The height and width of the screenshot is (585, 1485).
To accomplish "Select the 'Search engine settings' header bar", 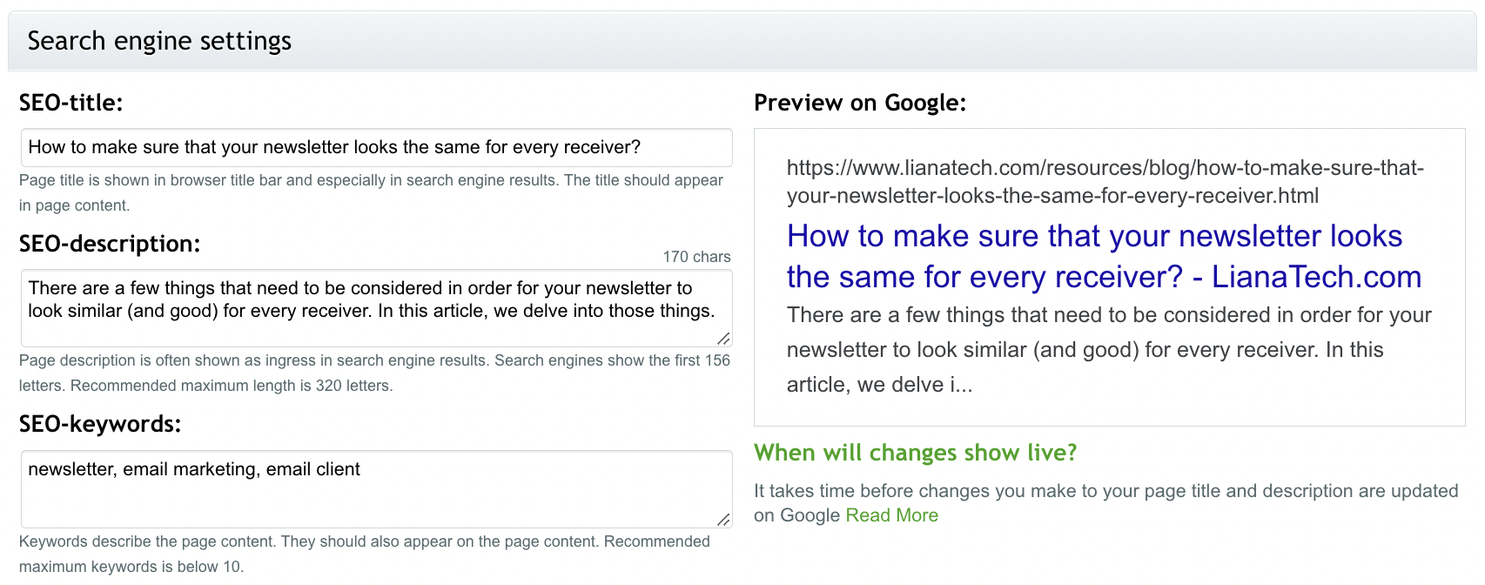I will [x=159, y=40].
